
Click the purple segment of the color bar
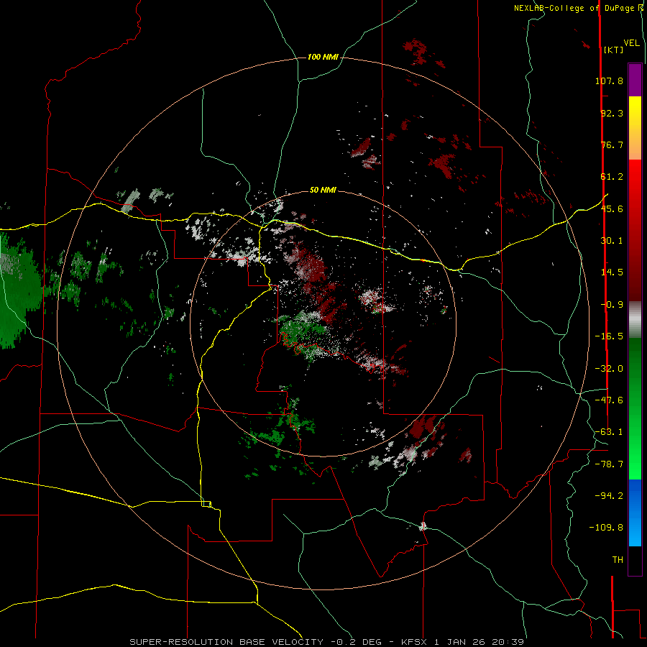pyautogui.click(x=635, y=80)
